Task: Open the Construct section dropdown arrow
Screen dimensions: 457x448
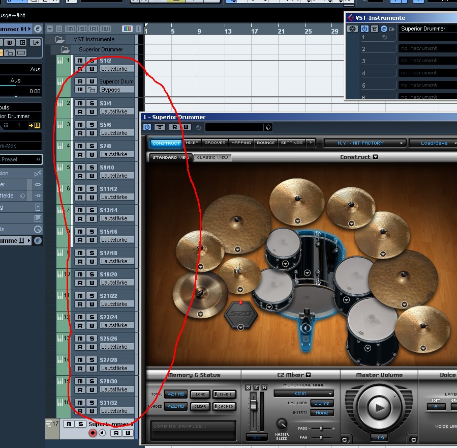Action: coord(375,157)
